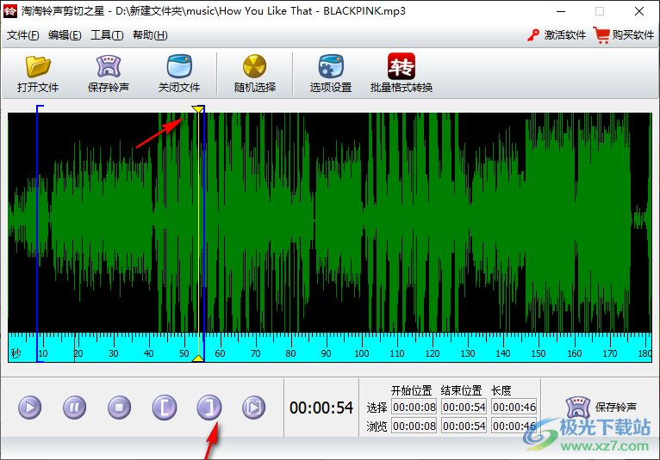This screenshot has height=460, width=660.
Task: Click the Buy Software (购买软件) cart button
Action: tap(624, 35)
